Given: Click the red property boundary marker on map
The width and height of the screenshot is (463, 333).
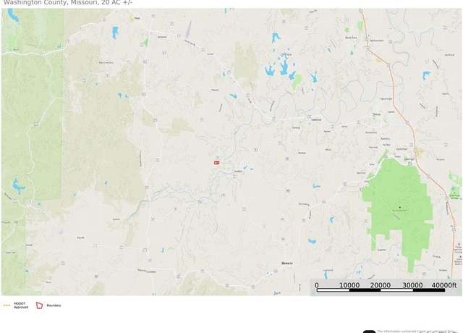Looking at the screenshot, I should click(217, 162).
